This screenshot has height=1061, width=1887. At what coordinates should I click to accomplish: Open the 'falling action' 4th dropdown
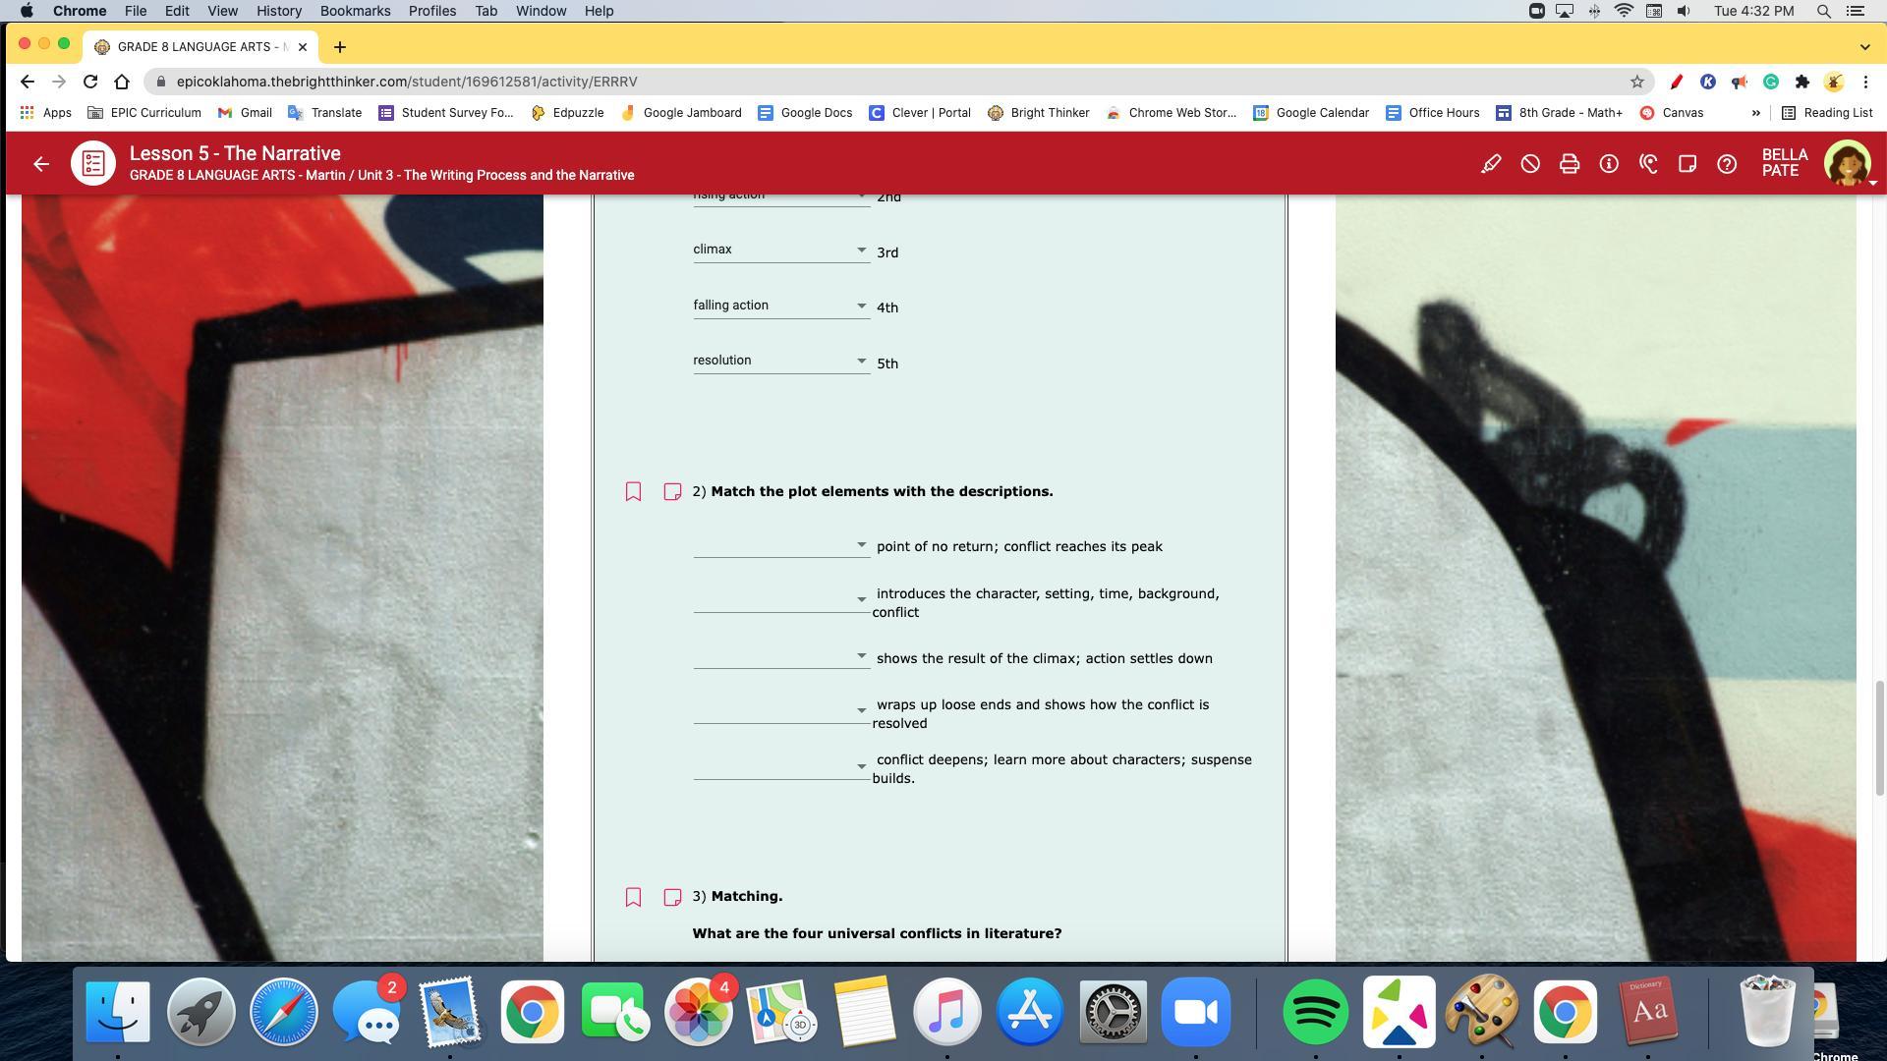tap(780, 306)
